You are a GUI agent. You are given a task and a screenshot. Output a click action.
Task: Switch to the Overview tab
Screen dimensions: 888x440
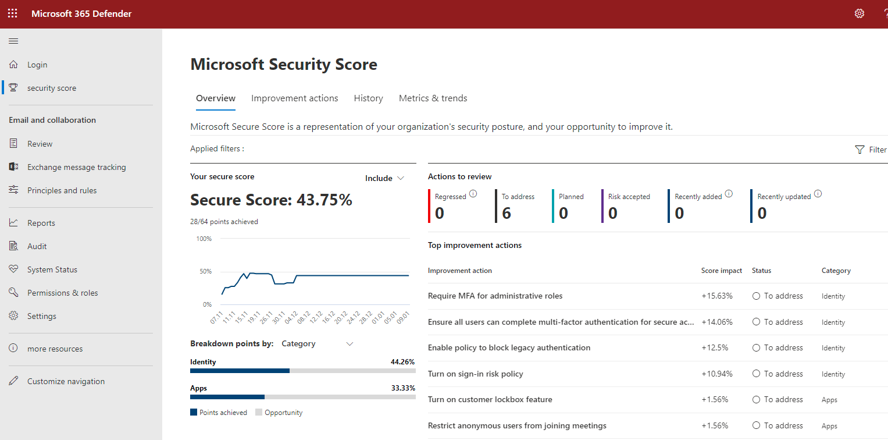click(216, 98)
